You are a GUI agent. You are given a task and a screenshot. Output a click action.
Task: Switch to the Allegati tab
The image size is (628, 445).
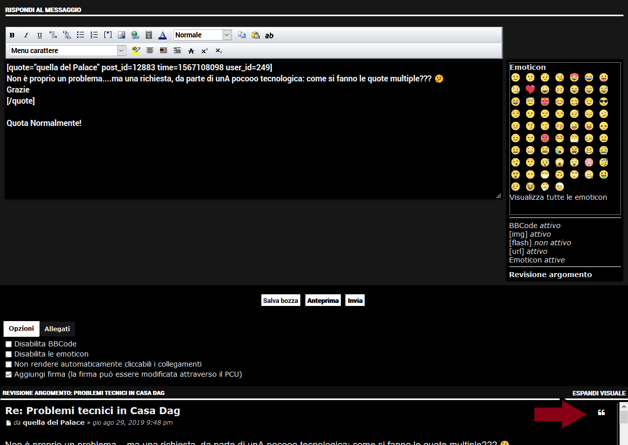(57, 329)
